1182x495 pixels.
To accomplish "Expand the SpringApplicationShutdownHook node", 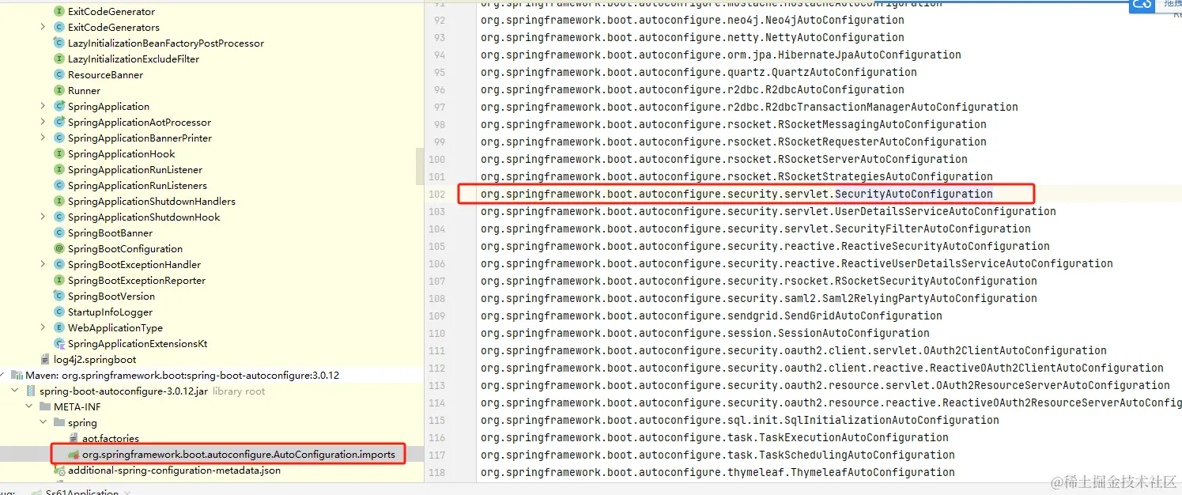I will (43, 217).
